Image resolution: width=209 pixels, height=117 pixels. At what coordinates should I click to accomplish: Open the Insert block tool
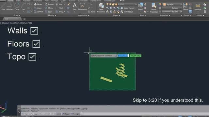(x=140, y=6)
